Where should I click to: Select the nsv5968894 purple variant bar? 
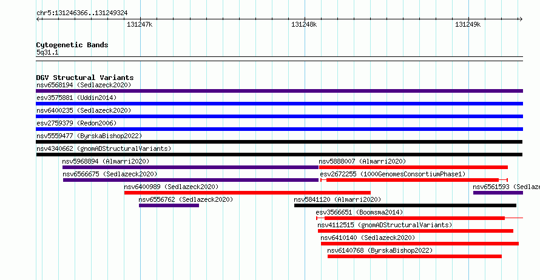pos(191,167)
